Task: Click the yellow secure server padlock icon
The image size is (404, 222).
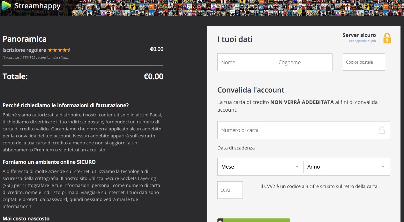Action: pos(387,38)
